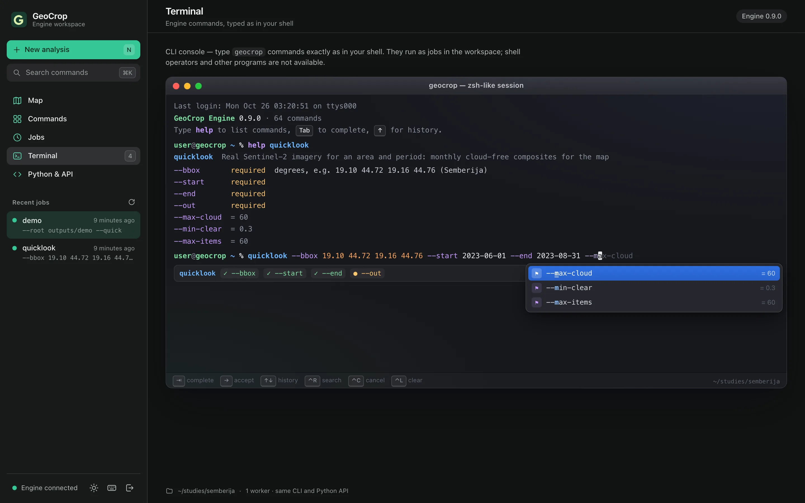Start a New analysis
Screen dimensions: 805x503
click(73, 49)
